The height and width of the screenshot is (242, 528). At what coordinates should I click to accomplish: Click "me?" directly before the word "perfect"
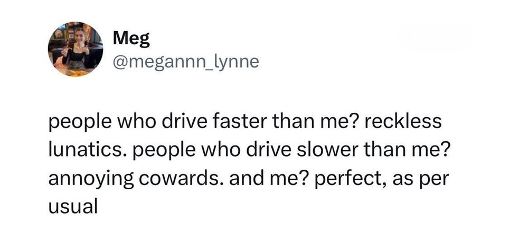coord(289,179)
